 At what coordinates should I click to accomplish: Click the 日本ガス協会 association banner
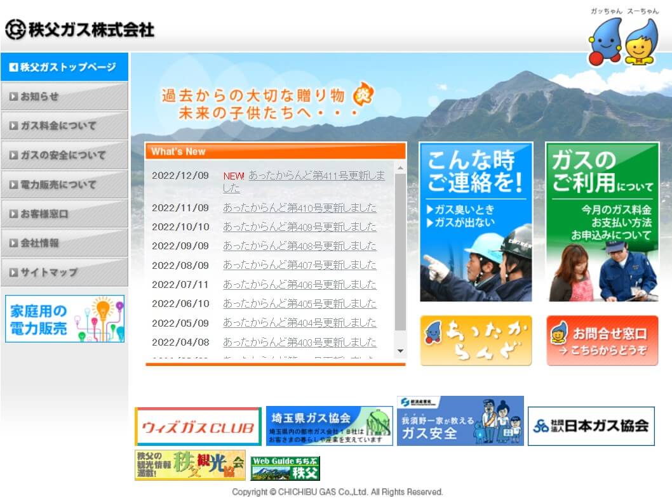click(x=591, y=426)
